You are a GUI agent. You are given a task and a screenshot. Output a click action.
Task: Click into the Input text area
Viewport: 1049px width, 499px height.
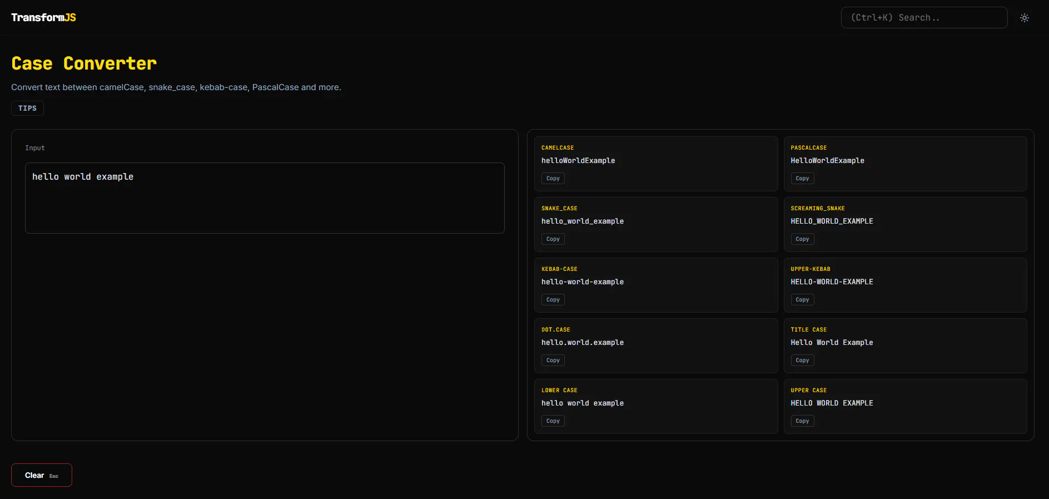coord(265,198)
